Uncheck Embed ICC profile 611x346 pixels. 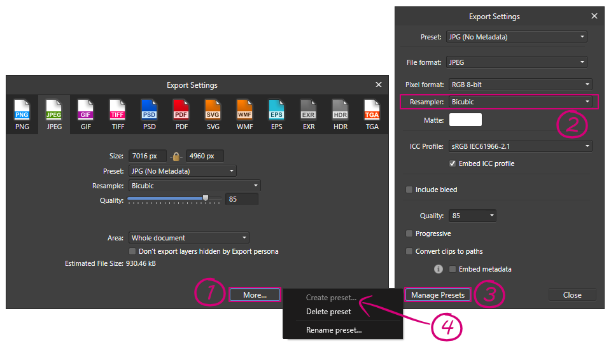(453, 163)
